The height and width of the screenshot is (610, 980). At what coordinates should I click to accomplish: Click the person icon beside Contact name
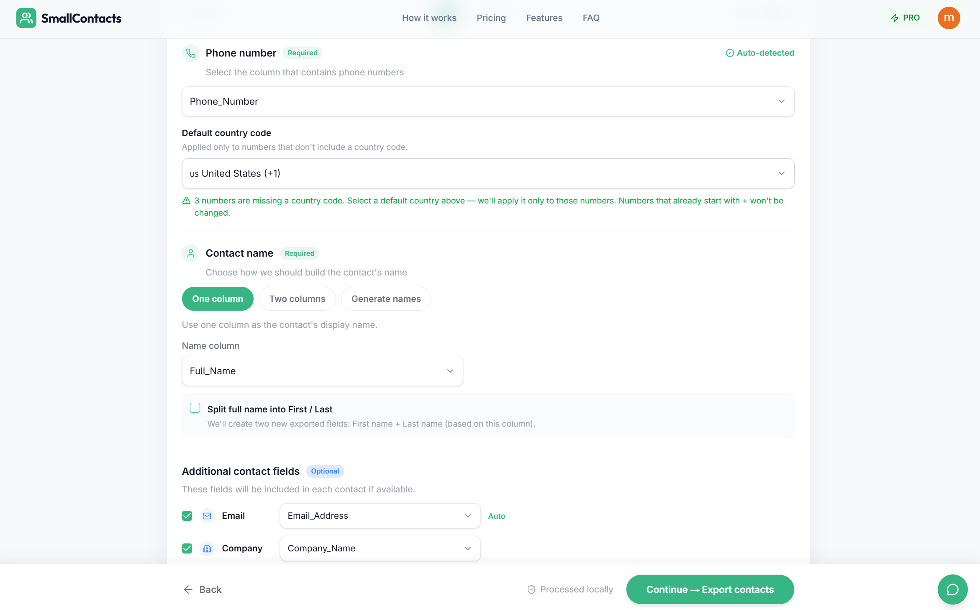click(x=191, y=253)
